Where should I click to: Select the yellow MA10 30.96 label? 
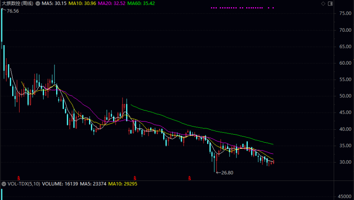[81, 4]
